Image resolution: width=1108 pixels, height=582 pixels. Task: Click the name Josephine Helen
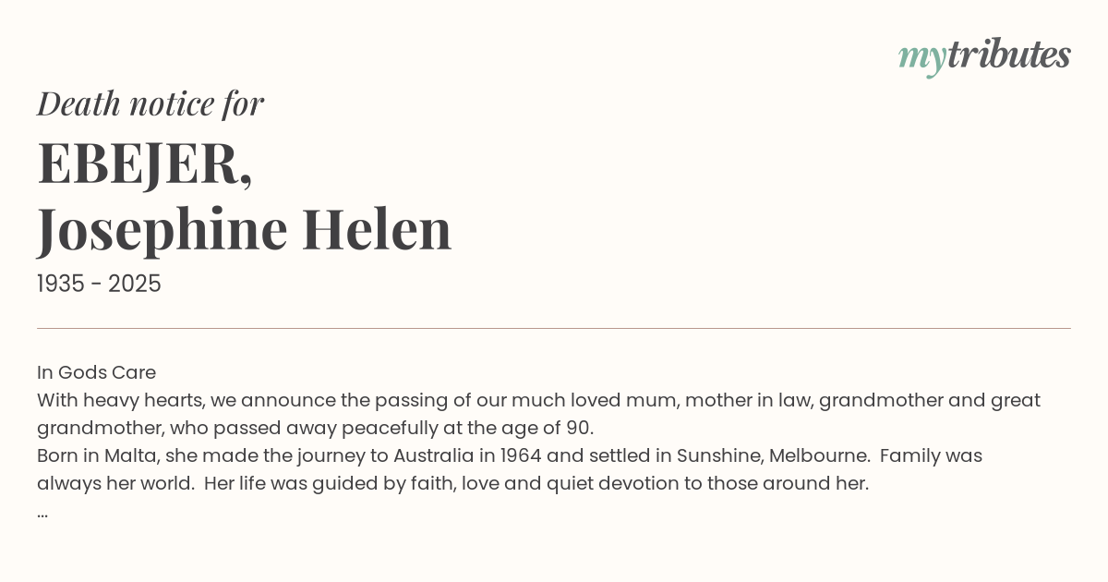coord(245,229)
